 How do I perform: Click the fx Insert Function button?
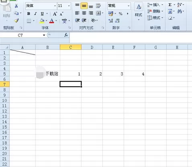point(66,35)
